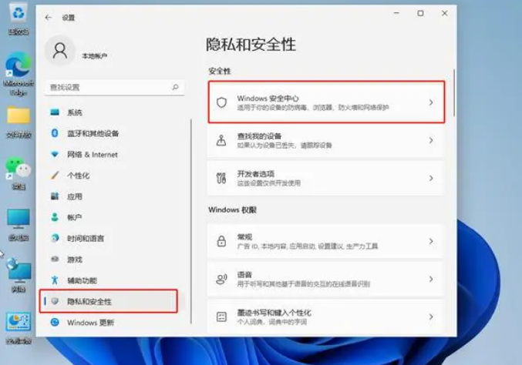Click the globe clock icon for 时间和语言

pyautogui.click(x=55, y=238)
